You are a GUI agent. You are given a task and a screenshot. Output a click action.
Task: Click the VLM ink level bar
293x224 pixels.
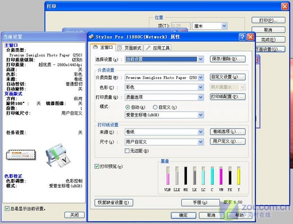tap(168, 175)
